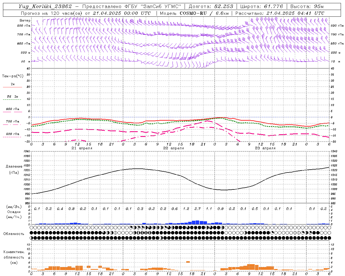
Task: Select the 21 апреля date label
Action: (x=82, y=148)
